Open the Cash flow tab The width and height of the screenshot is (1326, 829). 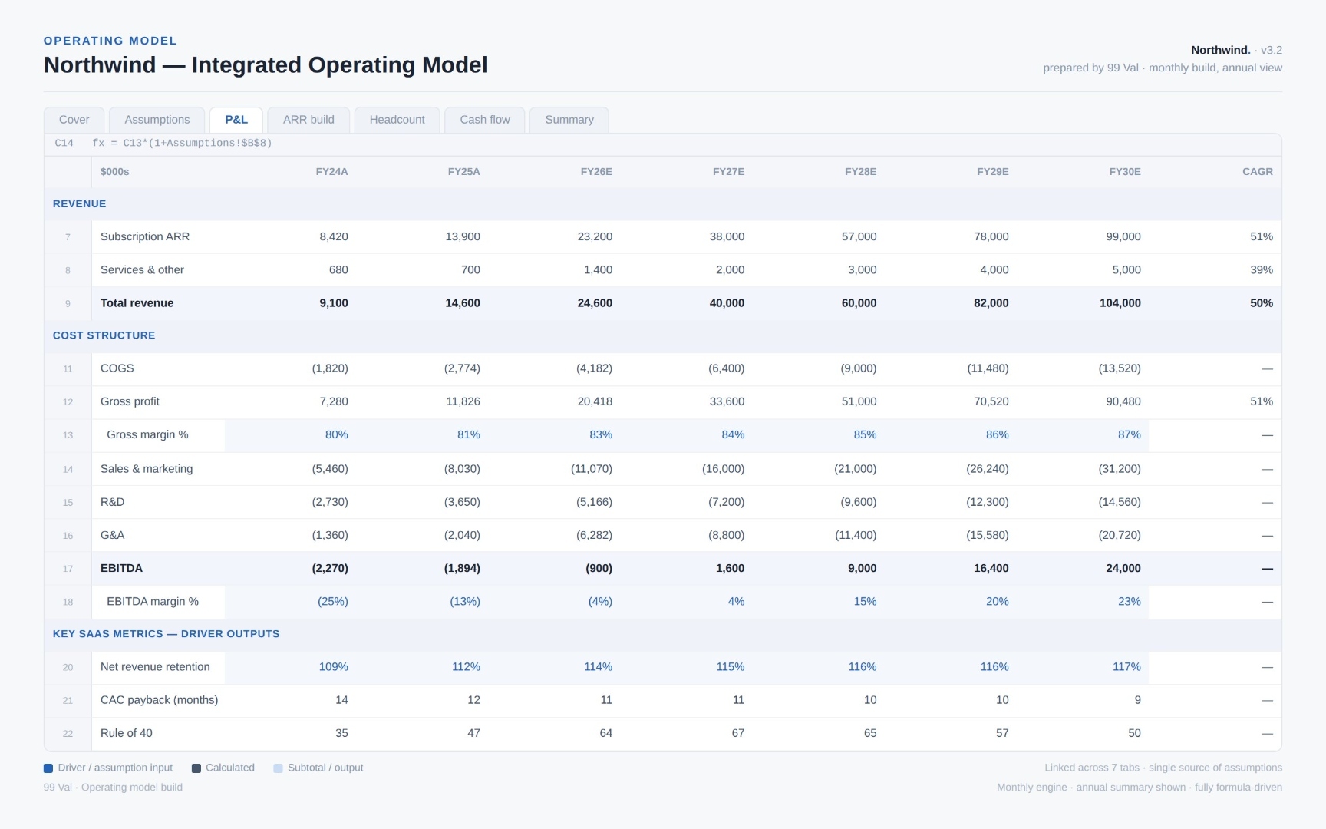(485, 120)
